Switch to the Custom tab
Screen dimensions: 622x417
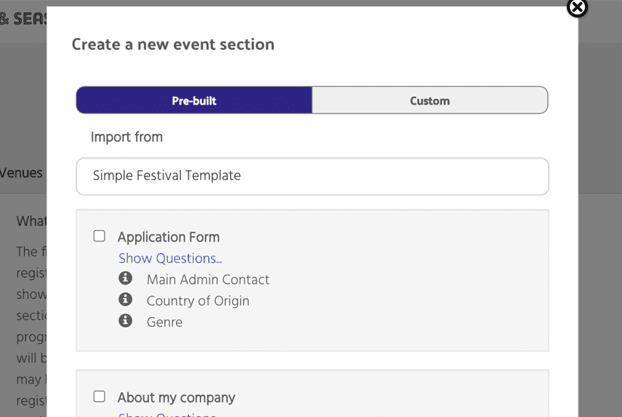click(x=430, y=101)
